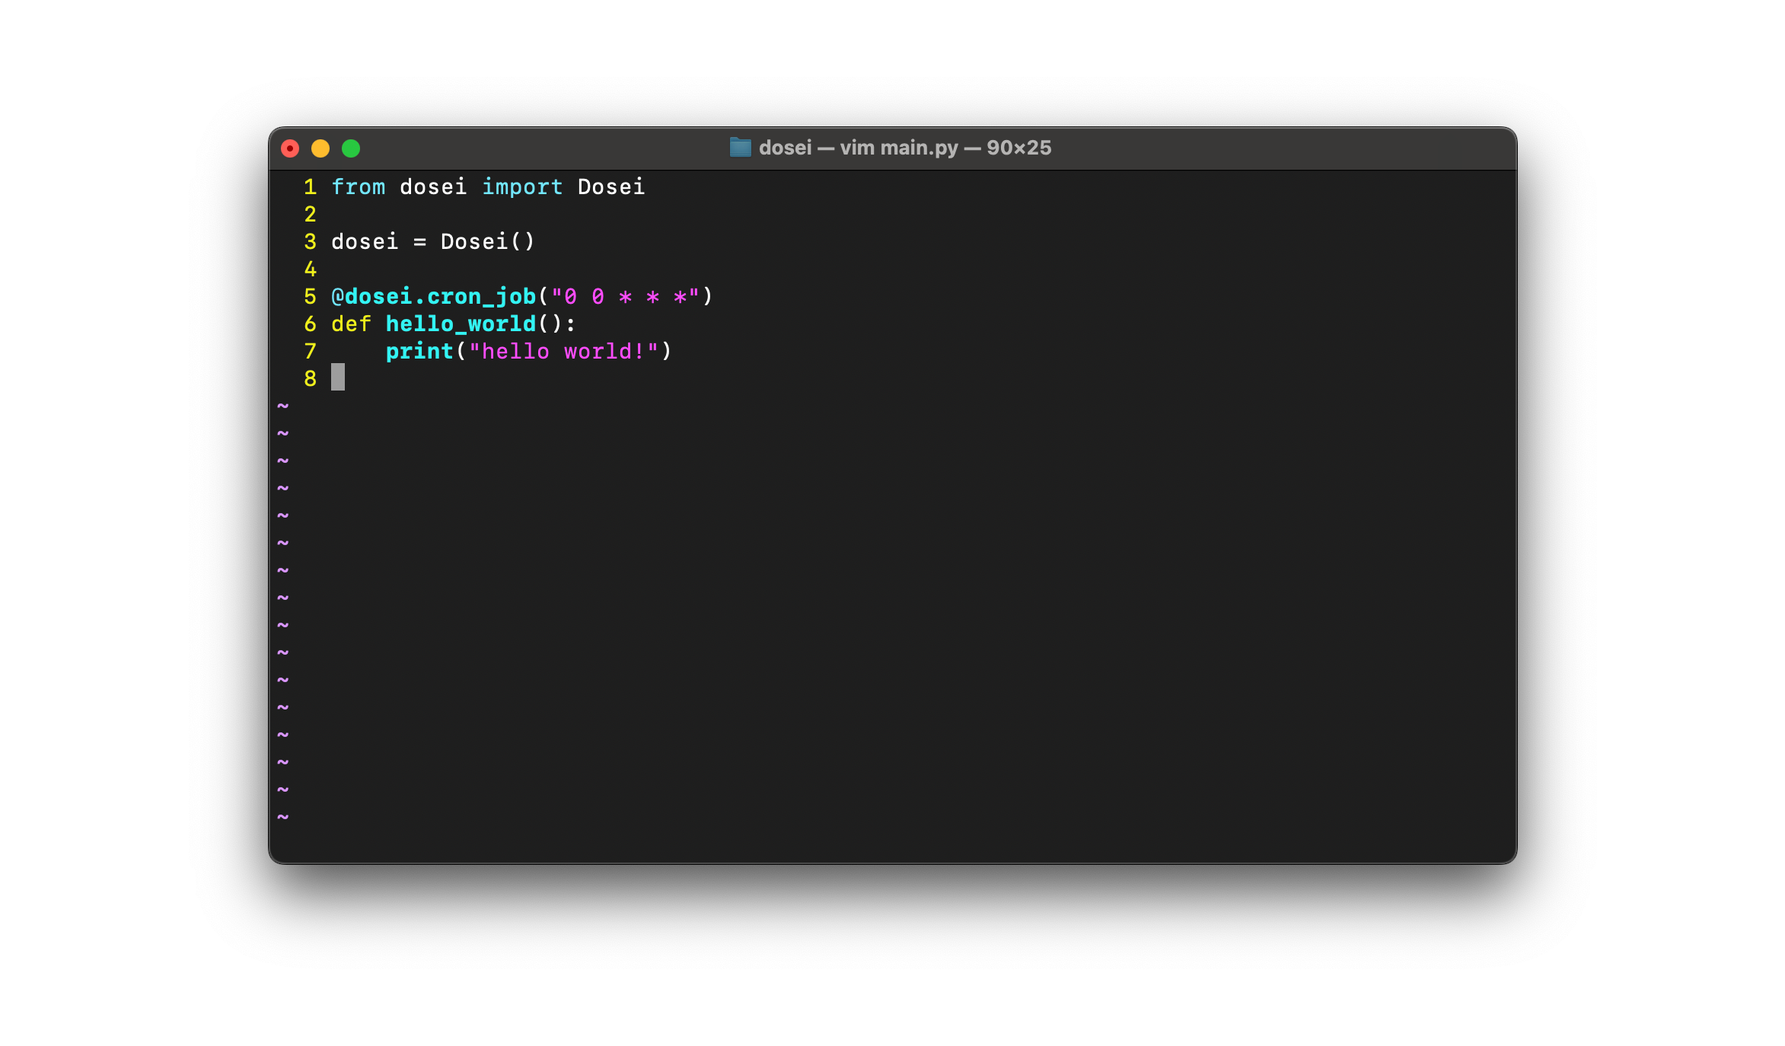Click the 'import' keyword on line 1

click(522, 187)
